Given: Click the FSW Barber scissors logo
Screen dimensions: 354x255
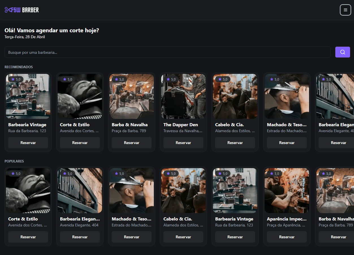Looking at the screenshot, I should pos(22,10).
